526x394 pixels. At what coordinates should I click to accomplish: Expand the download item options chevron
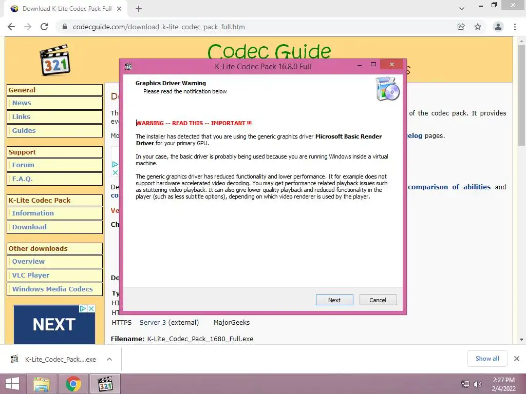point(109,359)
